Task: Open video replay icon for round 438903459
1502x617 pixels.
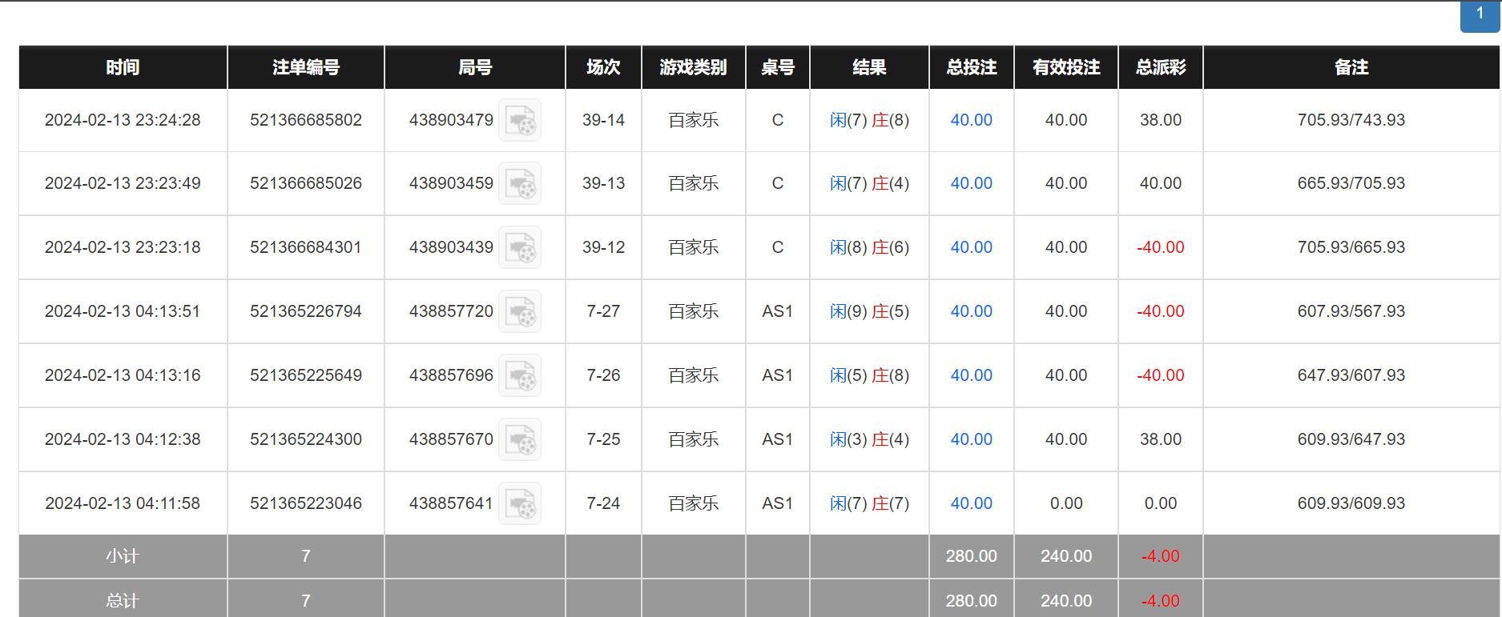Action: pyautogui.click(x=520, y=183)
